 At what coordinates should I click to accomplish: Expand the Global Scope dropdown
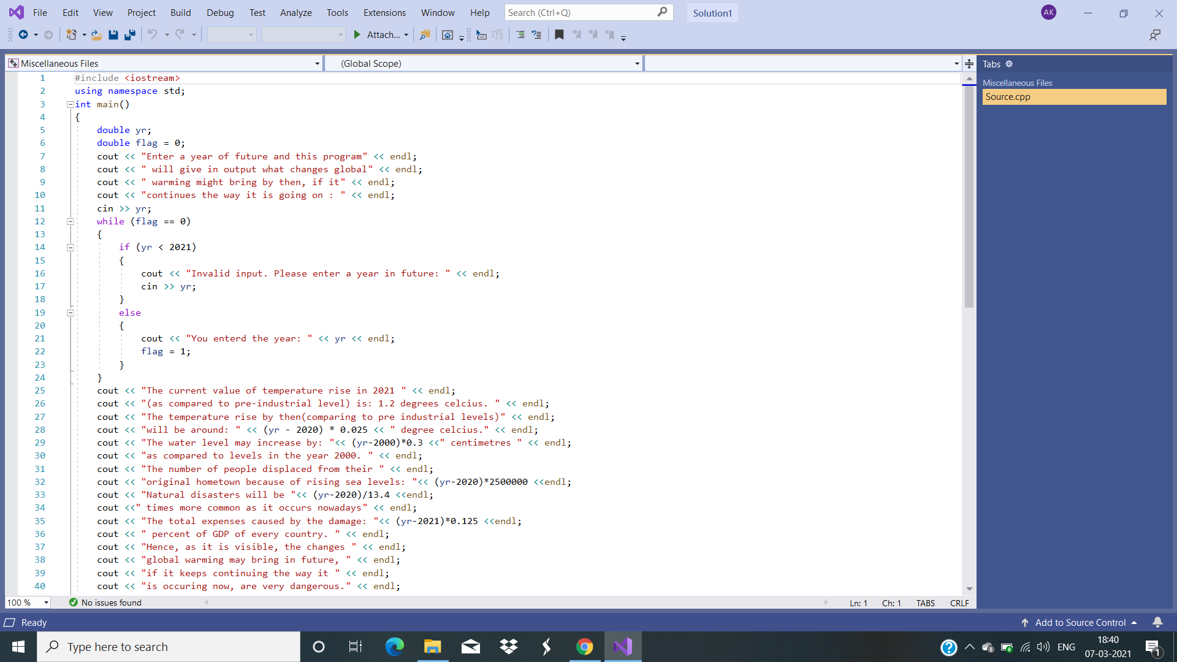click(637, 64)
